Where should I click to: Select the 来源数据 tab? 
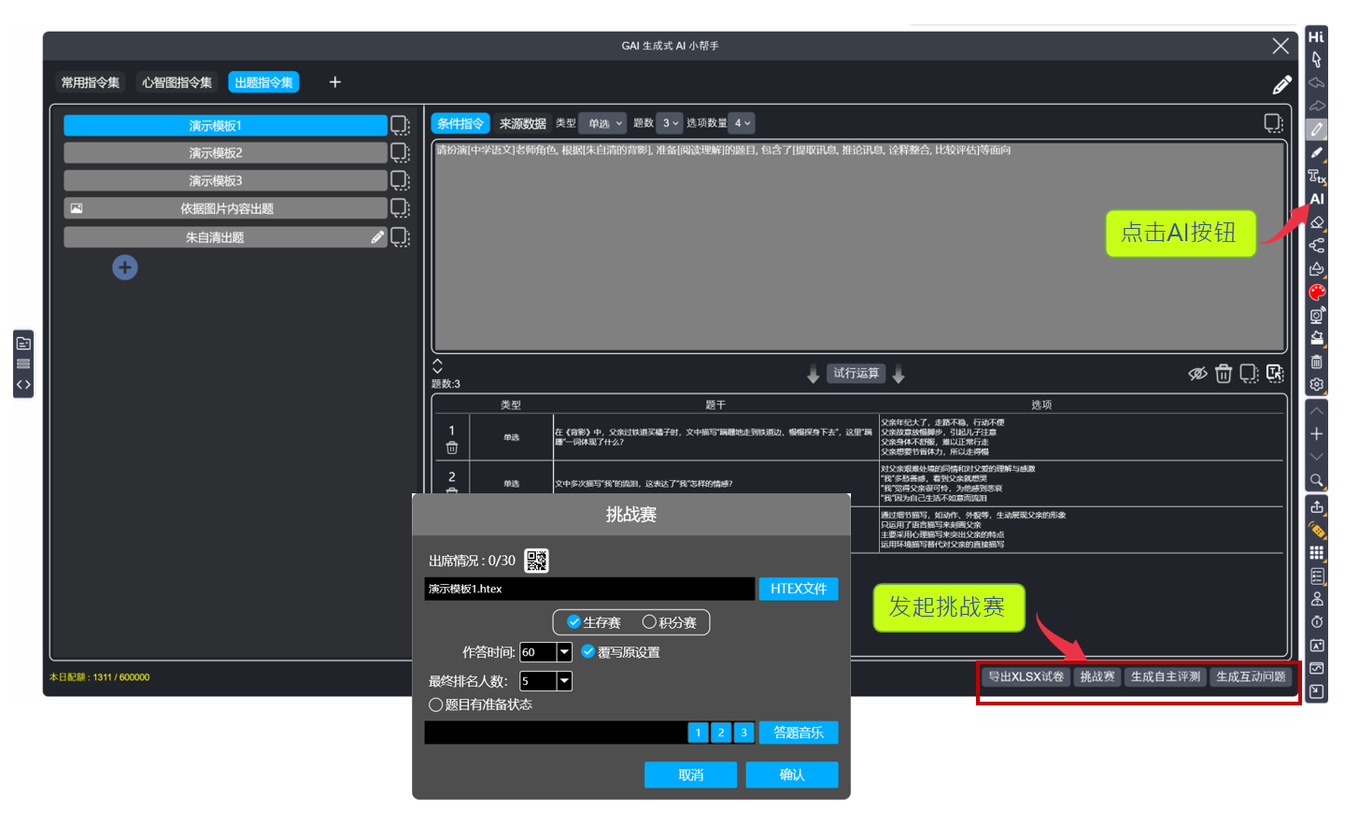(522, 123)
